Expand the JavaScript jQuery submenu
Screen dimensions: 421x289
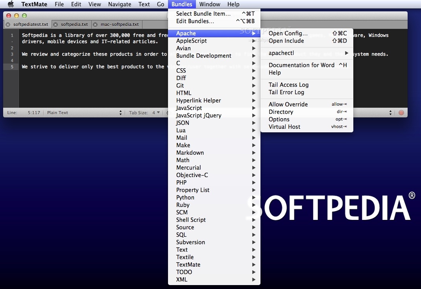(214, 115)
